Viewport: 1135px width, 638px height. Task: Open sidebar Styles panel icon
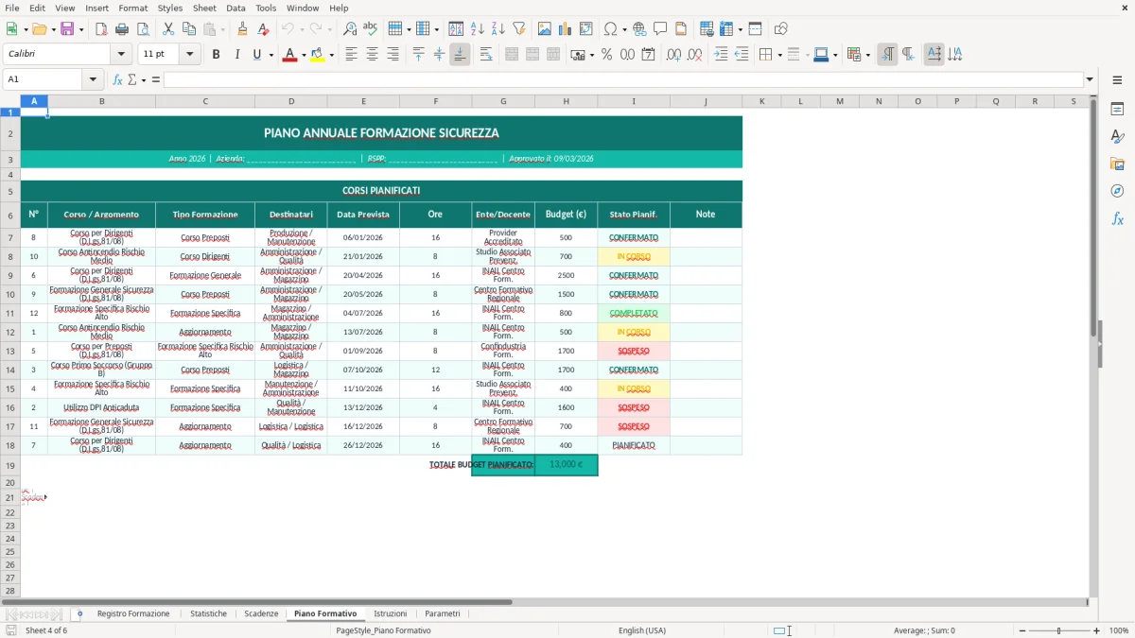pos(1117,137)
